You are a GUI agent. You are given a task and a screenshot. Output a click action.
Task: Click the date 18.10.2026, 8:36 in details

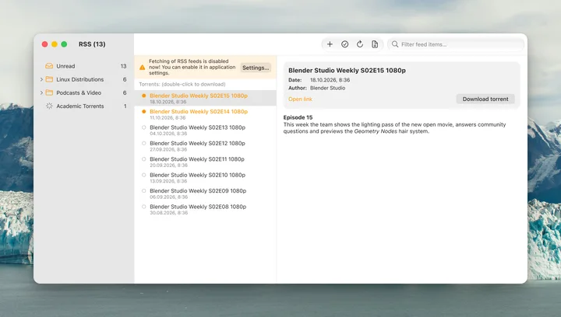click(330, 80)
